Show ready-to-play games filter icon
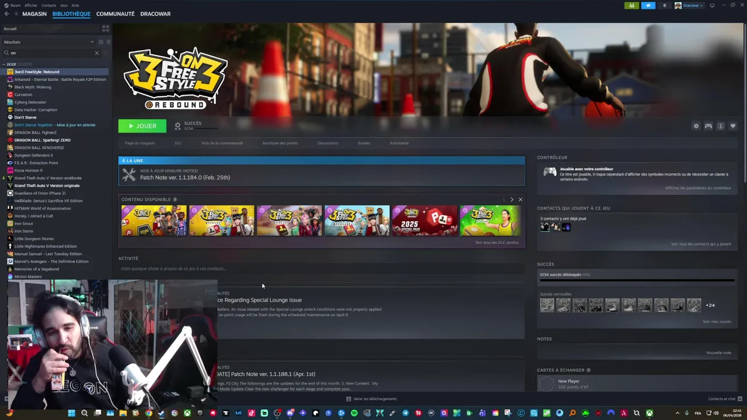The height and width of the screenshot is (420, 747). click(108, 42)
